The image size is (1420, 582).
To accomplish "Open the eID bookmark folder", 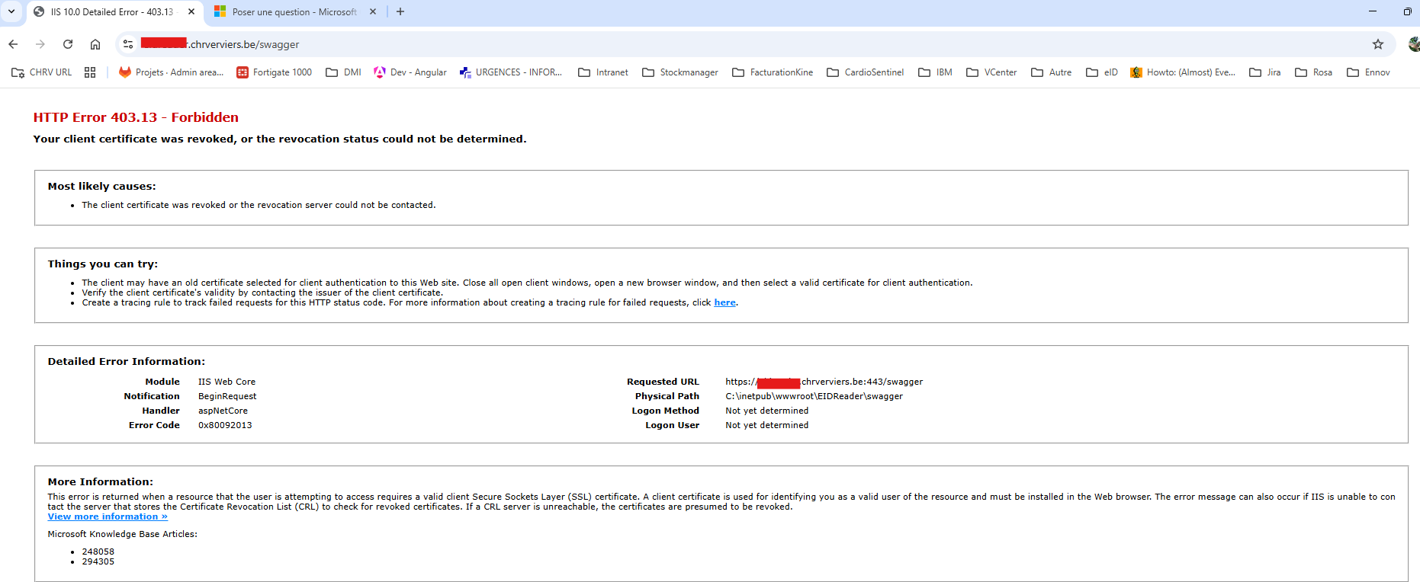I will point(1102,72).
